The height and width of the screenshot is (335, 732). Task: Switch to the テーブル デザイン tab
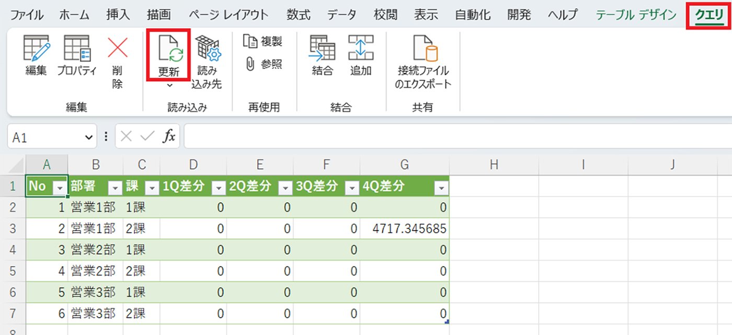[636, 15]
